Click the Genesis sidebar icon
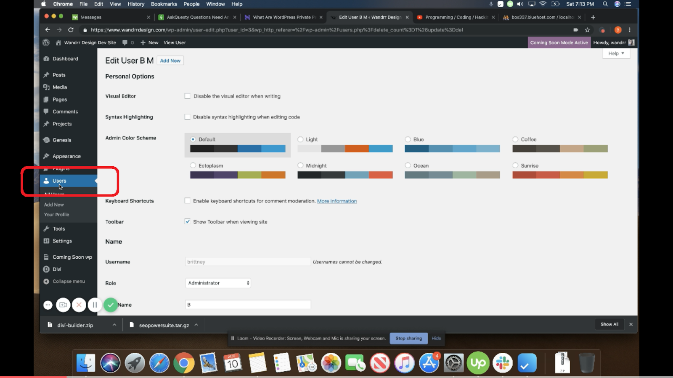 coord(46,139)
